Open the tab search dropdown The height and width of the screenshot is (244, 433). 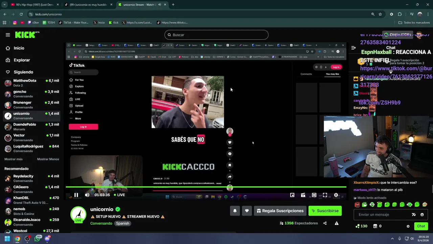click(x=4, y=5)
